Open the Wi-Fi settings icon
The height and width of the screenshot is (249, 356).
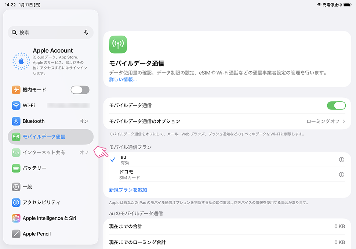(16, 105)
